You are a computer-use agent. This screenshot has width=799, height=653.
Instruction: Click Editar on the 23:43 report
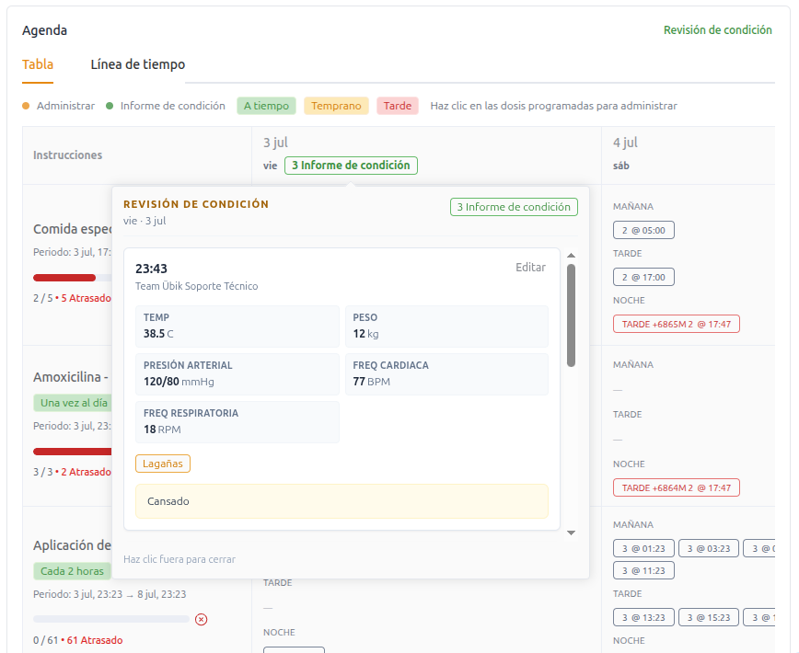tap(530, 268)
